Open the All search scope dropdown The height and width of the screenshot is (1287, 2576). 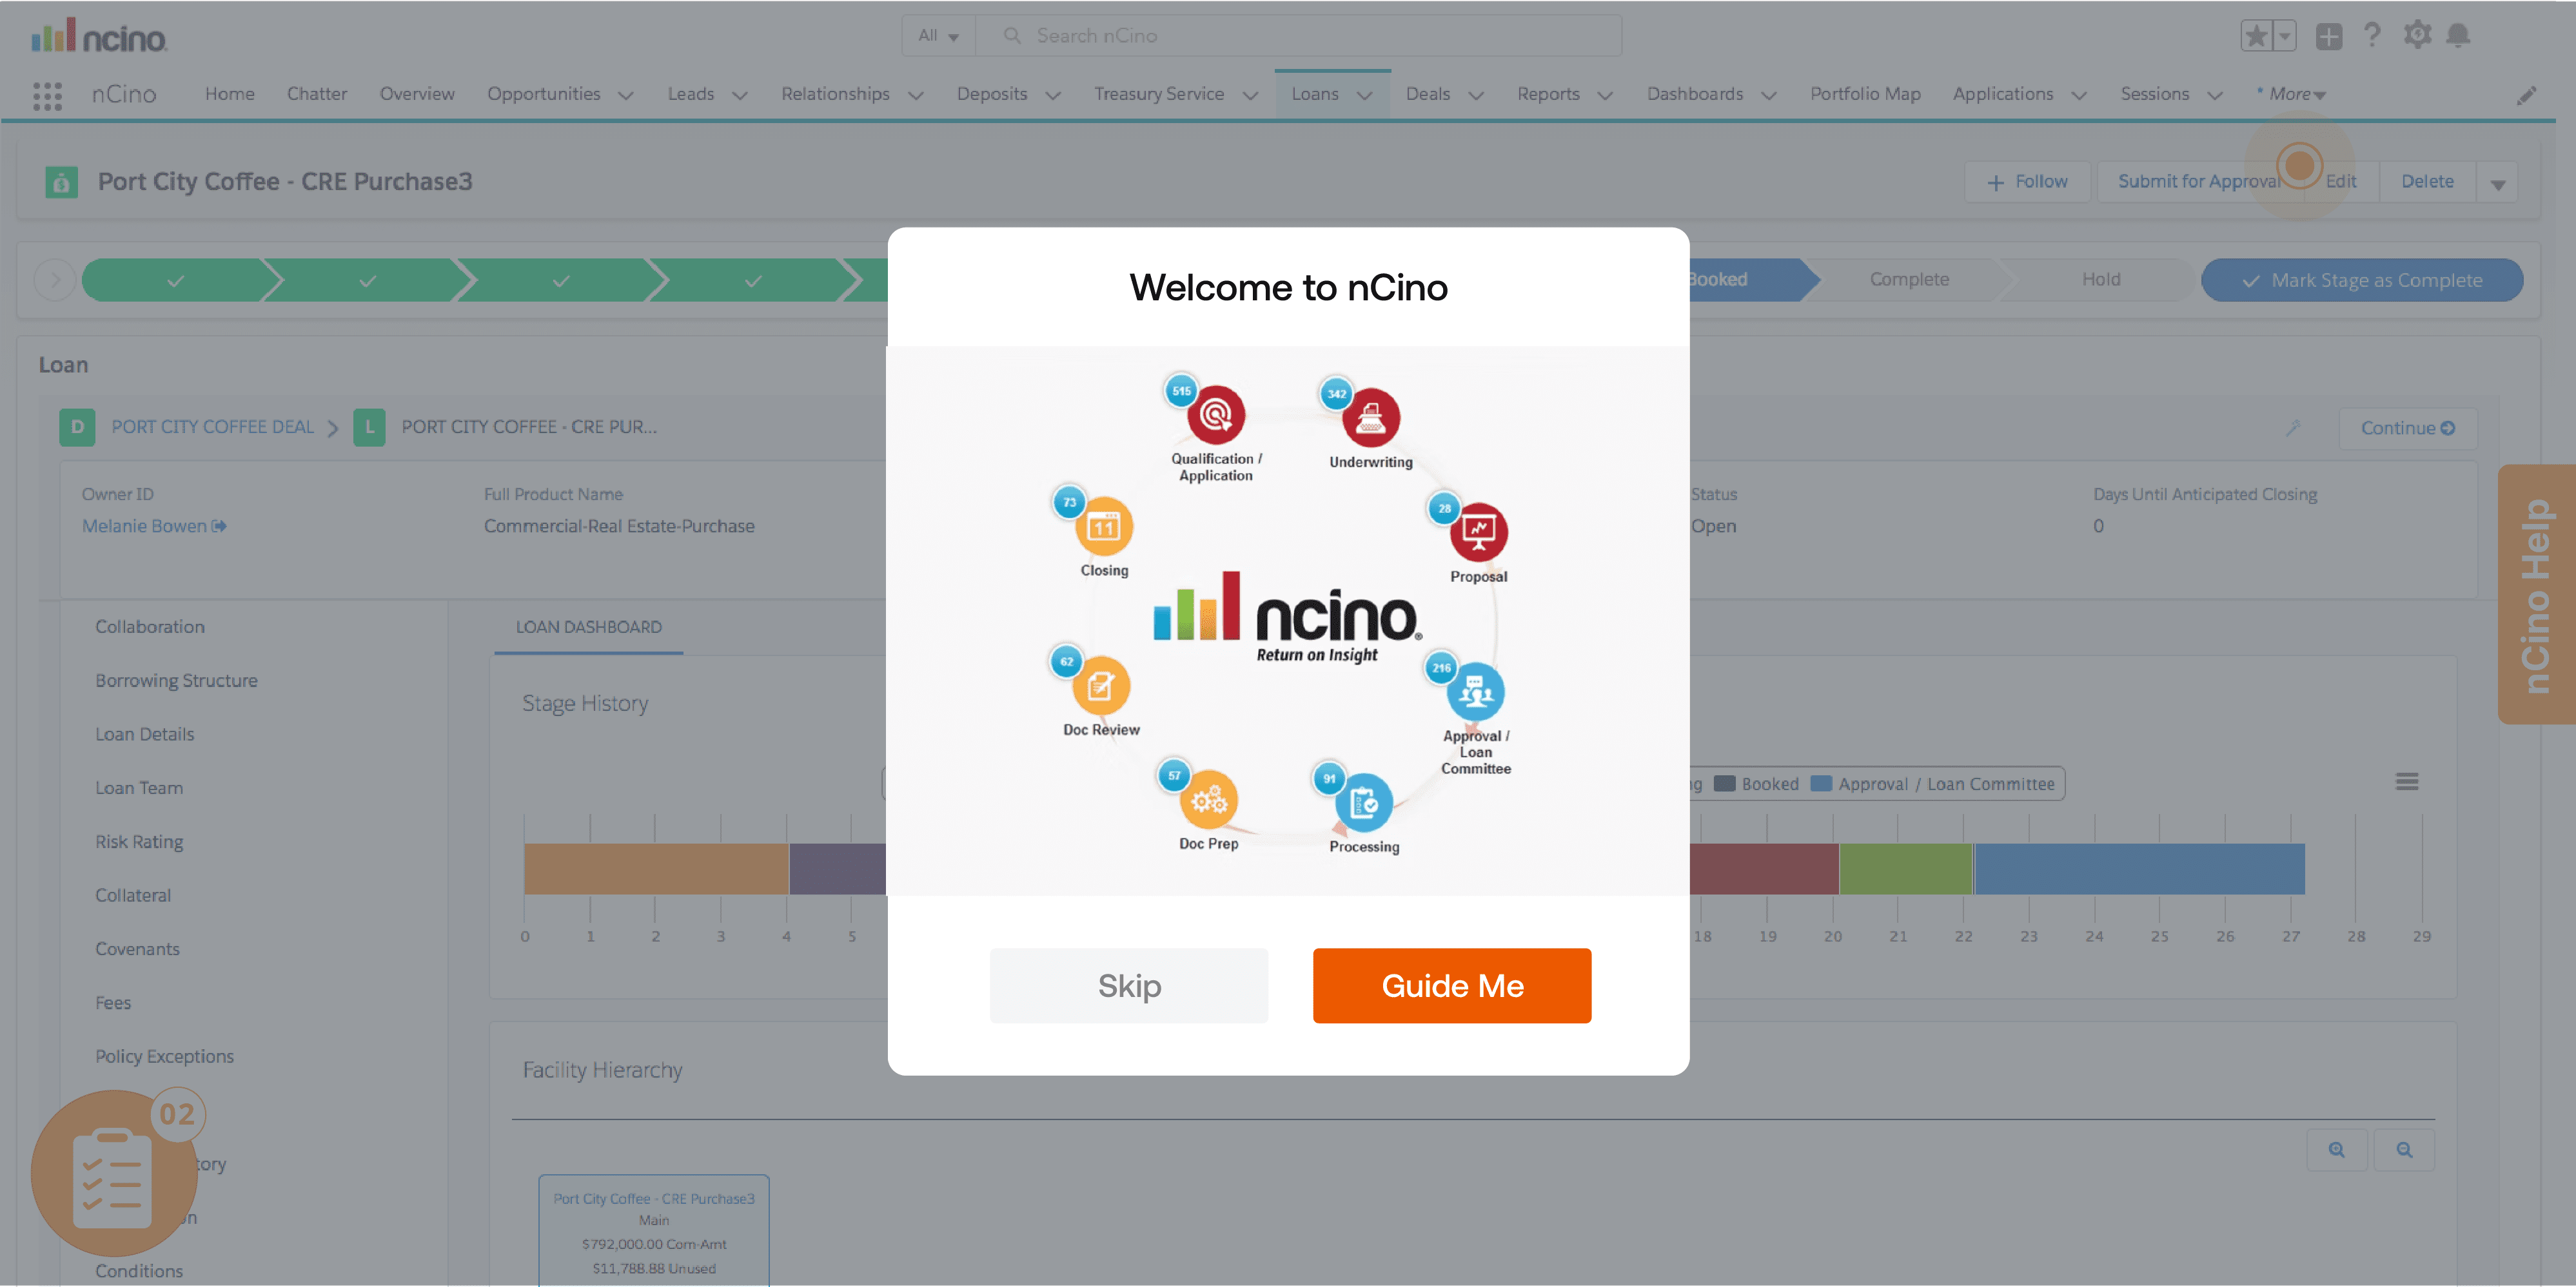(x=938, y=36)
